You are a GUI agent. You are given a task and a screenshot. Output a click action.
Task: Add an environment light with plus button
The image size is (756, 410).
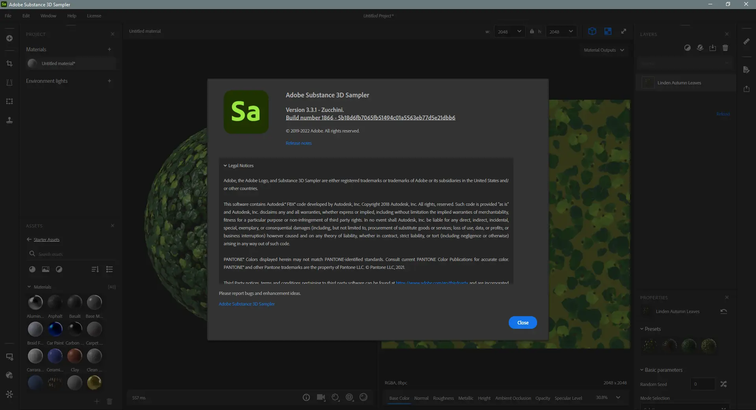pyautogui.click(x=109, y=81)
